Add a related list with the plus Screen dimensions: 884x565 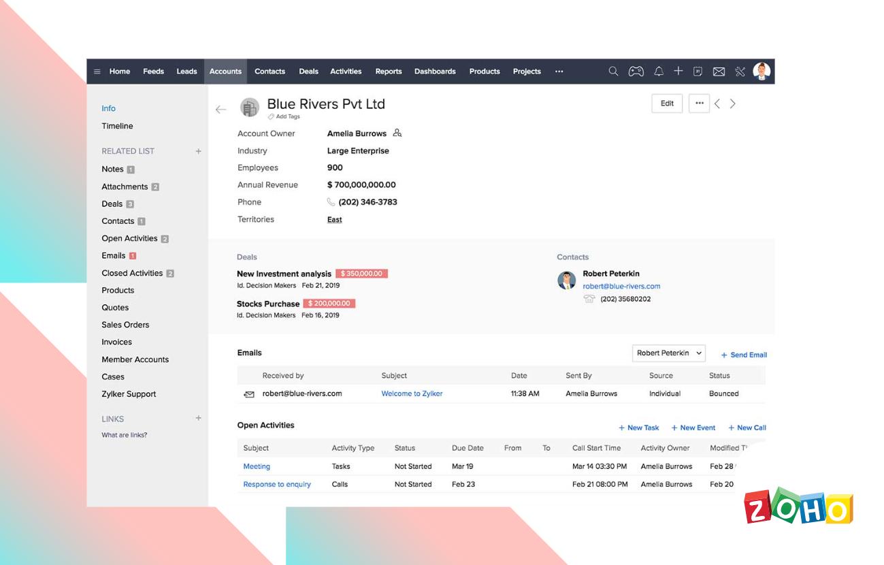(x=199, y=151)
